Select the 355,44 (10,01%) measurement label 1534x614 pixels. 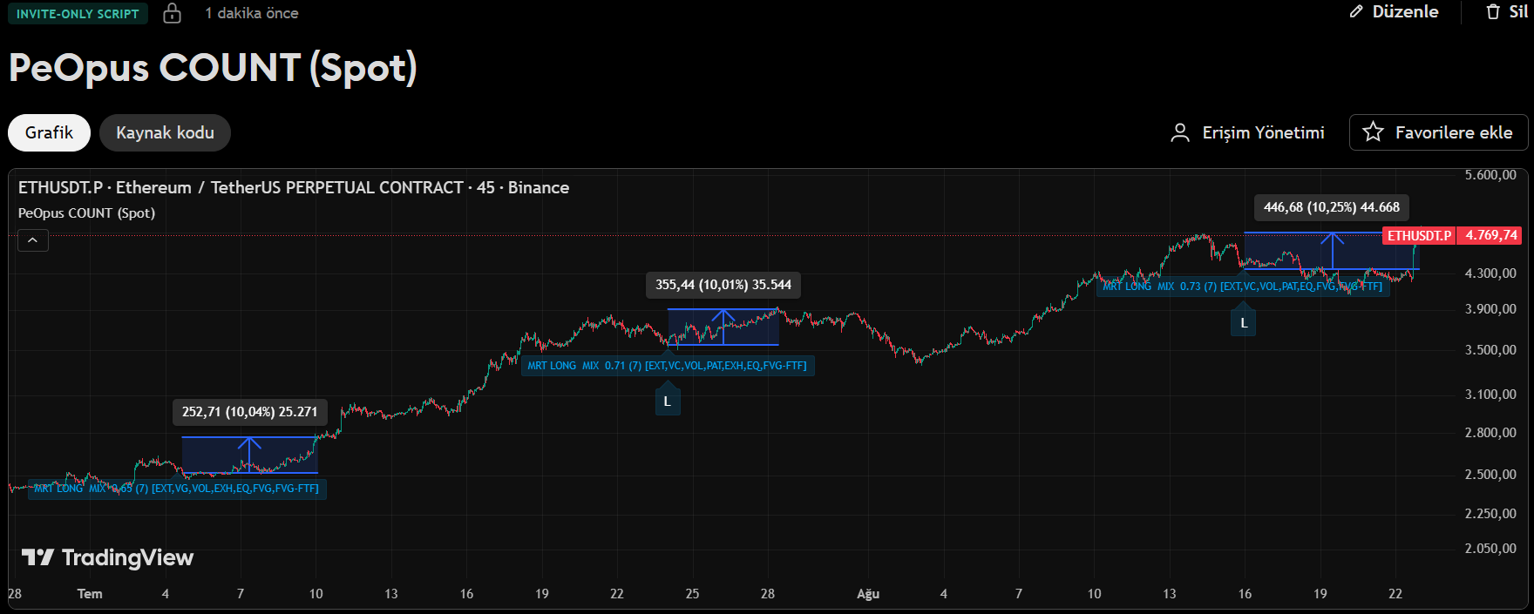[723, 285]
